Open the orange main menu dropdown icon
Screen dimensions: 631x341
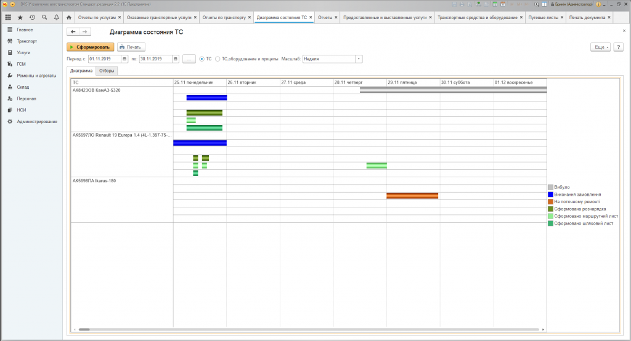[x=12, y=4]
